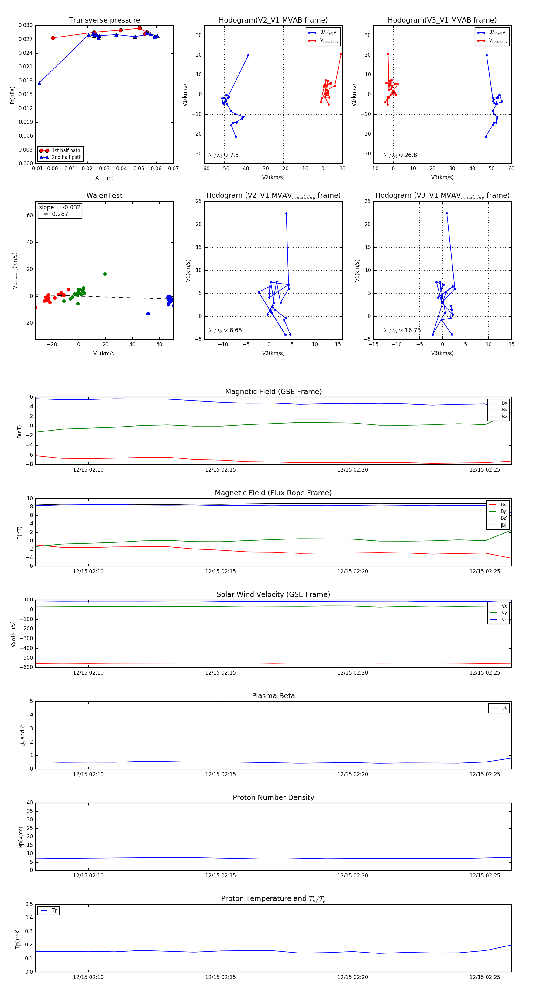Click the 'Vz' legend entry in velocity plot
Viewport: 547px width, 1004px height.
coord(499,620)
